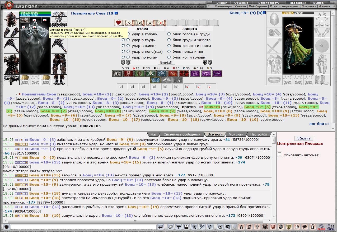Screen dimensions: 337x232
Task: Click the talking head icon left of chat input
Action: [x=6, y=227]
